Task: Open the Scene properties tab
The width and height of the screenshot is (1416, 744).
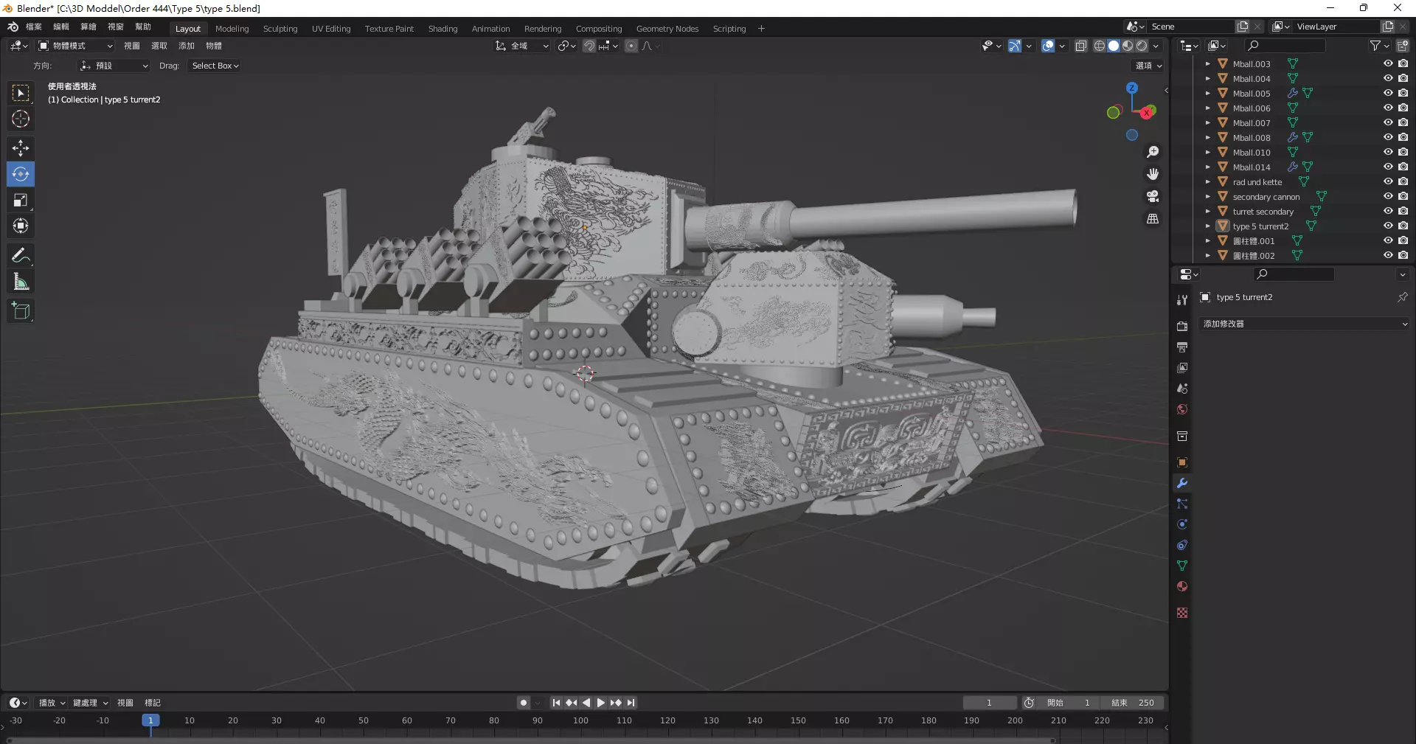Action: pos(1182,388)
